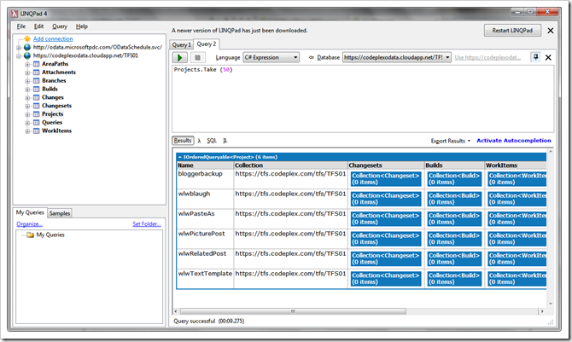Run the query with the green play button

[x=180, y=58]
